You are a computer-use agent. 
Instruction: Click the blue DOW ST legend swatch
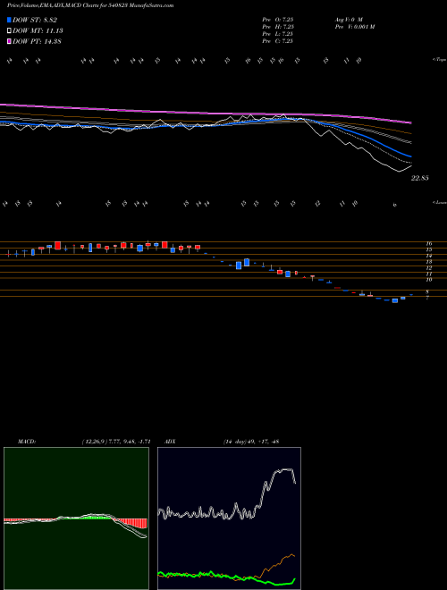10,20
